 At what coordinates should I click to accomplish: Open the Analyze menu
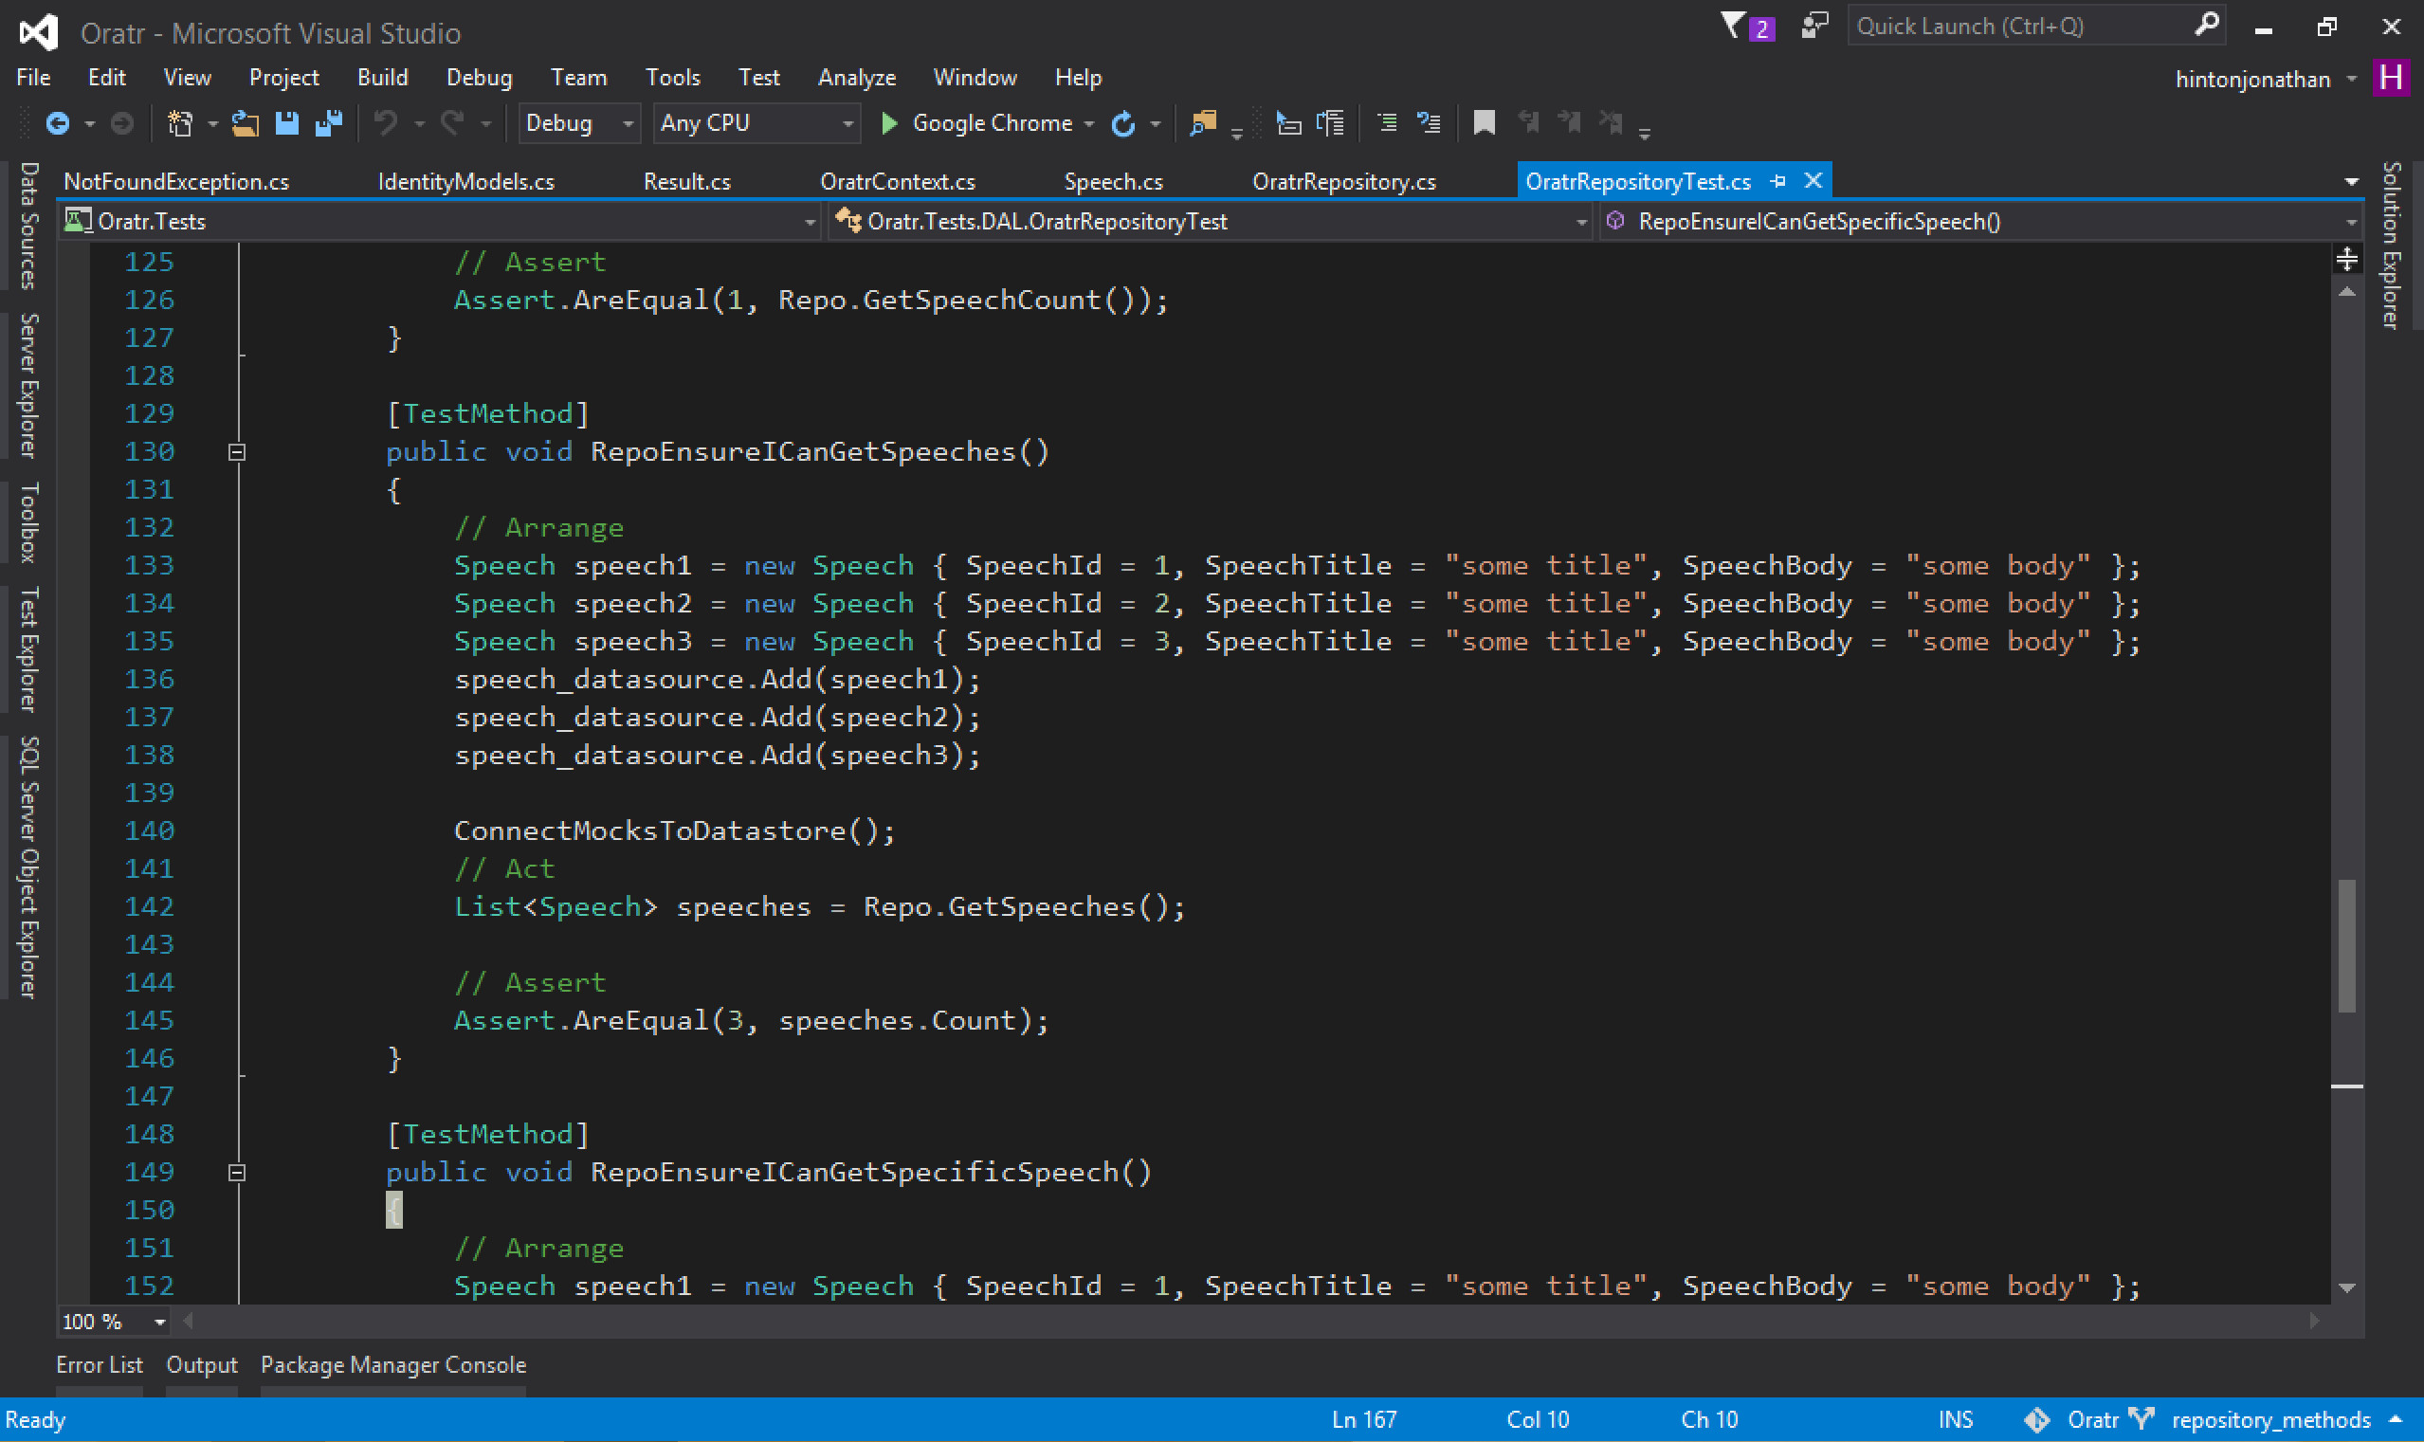tap(857, 78)
